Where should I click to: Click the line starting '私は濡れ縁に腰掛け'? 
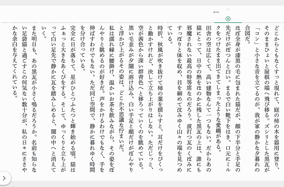(112, 99)
